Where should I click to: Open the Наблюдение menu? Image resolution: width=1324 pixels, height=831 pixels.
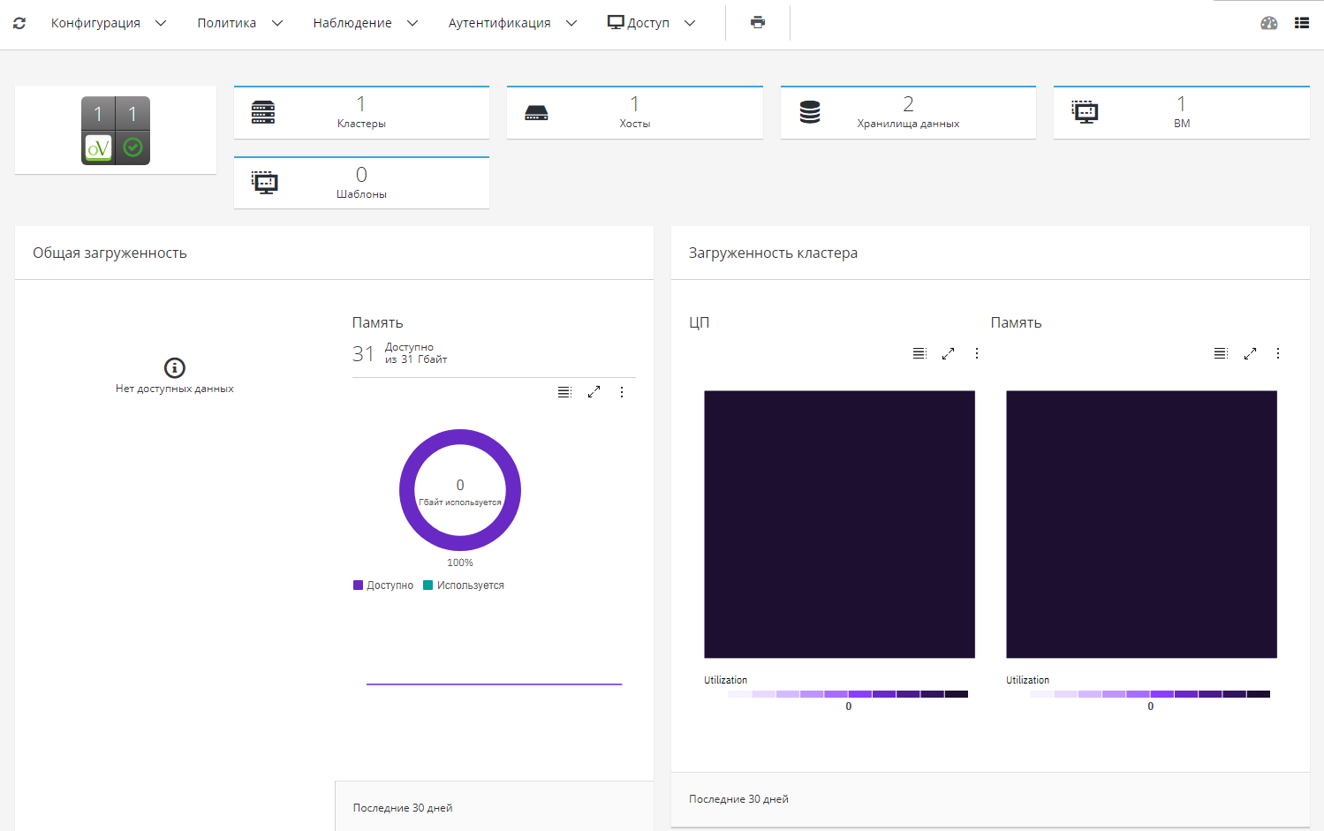(365, 23)
